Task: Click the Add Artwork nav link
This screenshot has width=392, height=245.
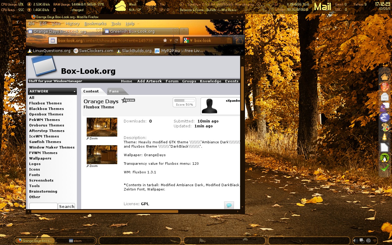Action: [149, 81]
